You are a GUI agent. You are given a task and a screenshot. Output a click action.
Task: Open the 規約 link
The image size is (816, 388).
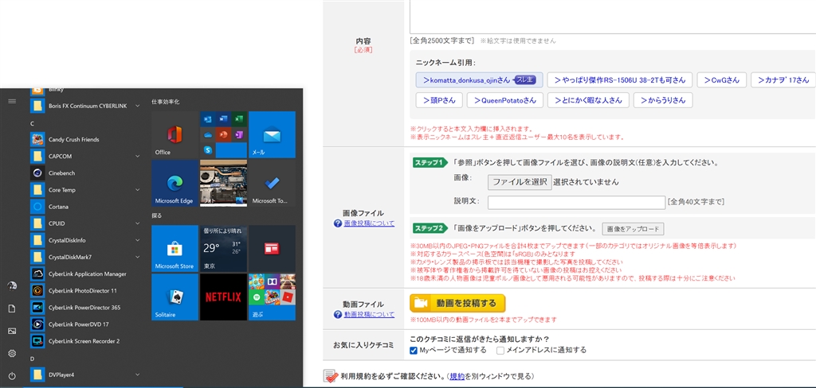[x=457, y=376]
